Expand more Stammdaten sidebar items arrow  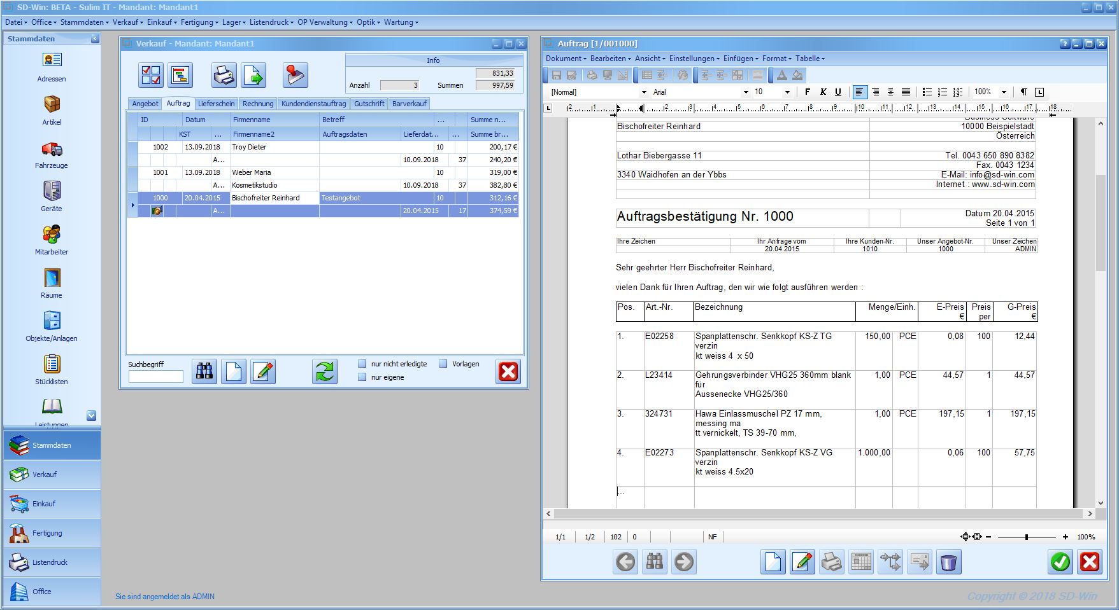pos(91,415)
